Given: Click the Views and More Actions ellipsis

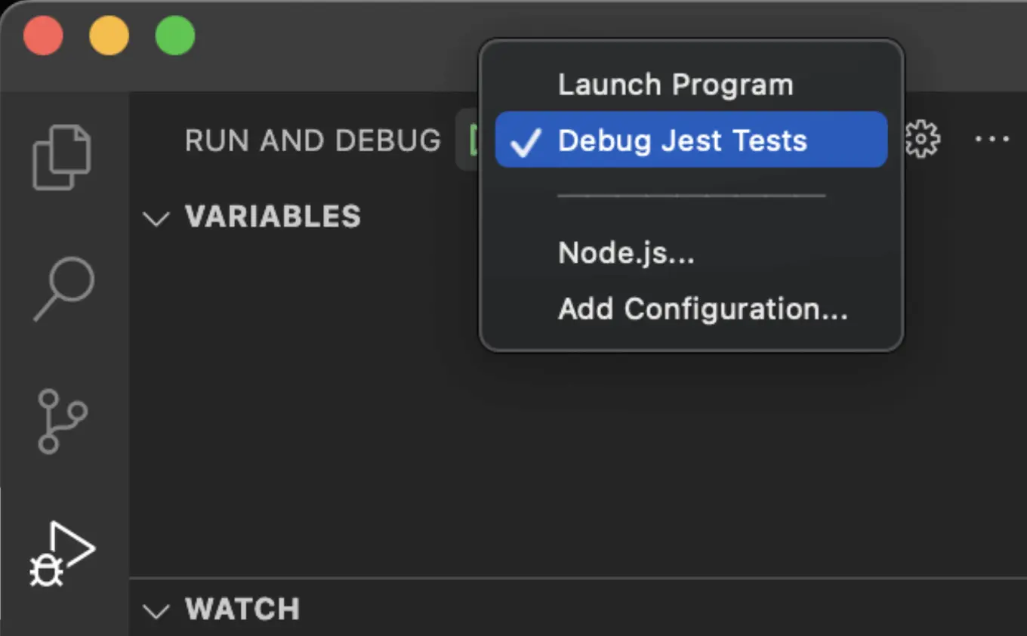Looking at the screenshot, I should pos(993,139).
